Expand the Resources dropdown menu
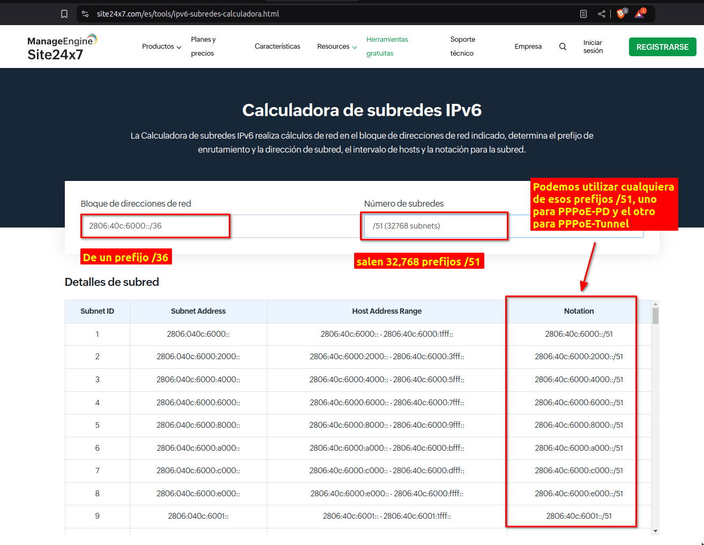This screenshot has width=704, height=545. (336, 47)
